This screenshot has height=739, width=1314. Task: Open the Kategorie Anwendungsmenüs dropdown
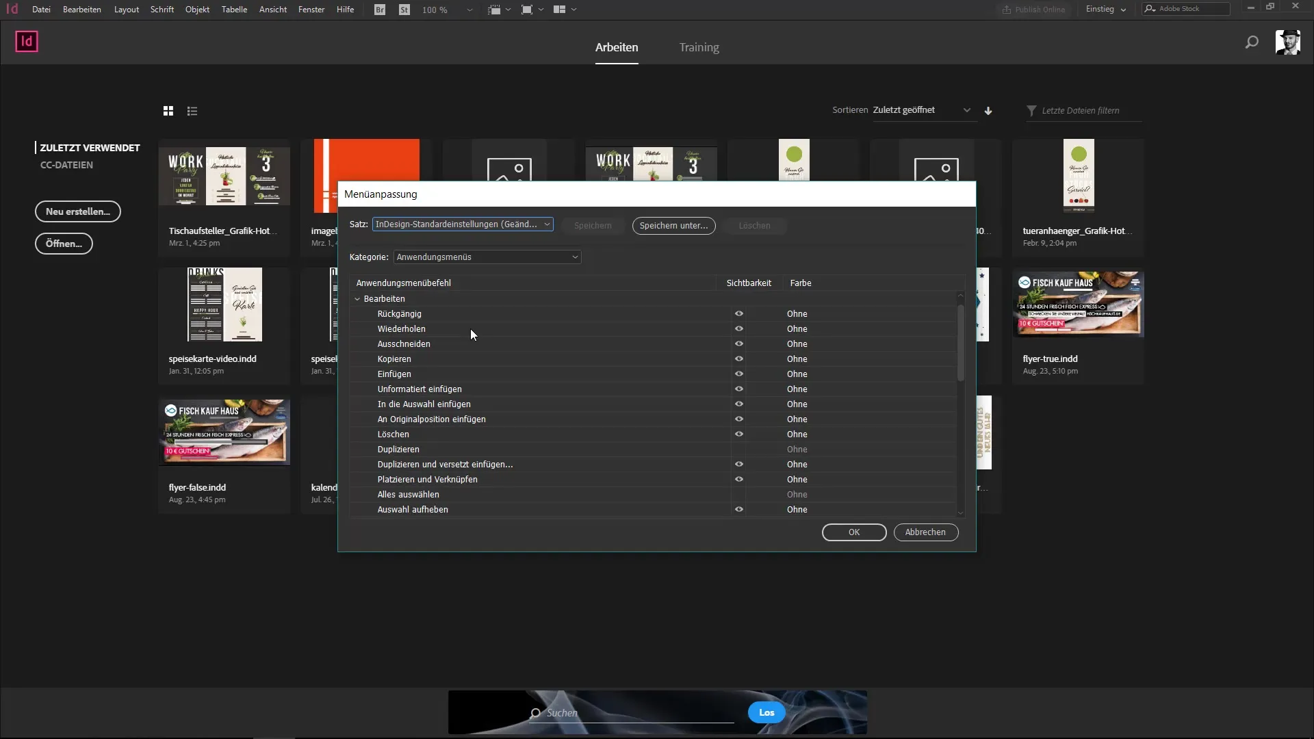point(487,257)
